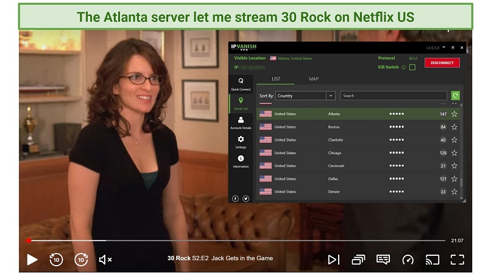The height and width of the screenshot is (276, 491).
Task: Select the Boston city name
Action: click(x=333, y=127)
